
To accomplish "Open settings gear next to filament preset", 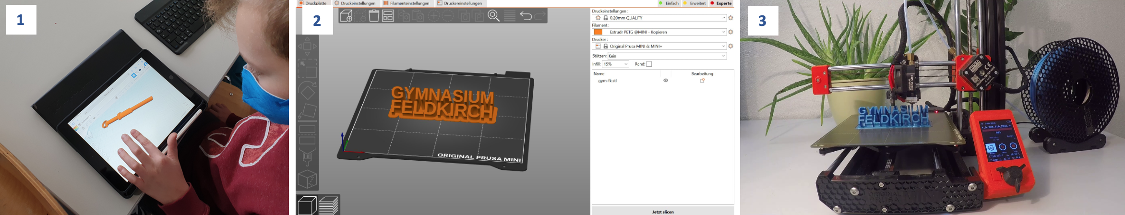I will click(730, 32).
